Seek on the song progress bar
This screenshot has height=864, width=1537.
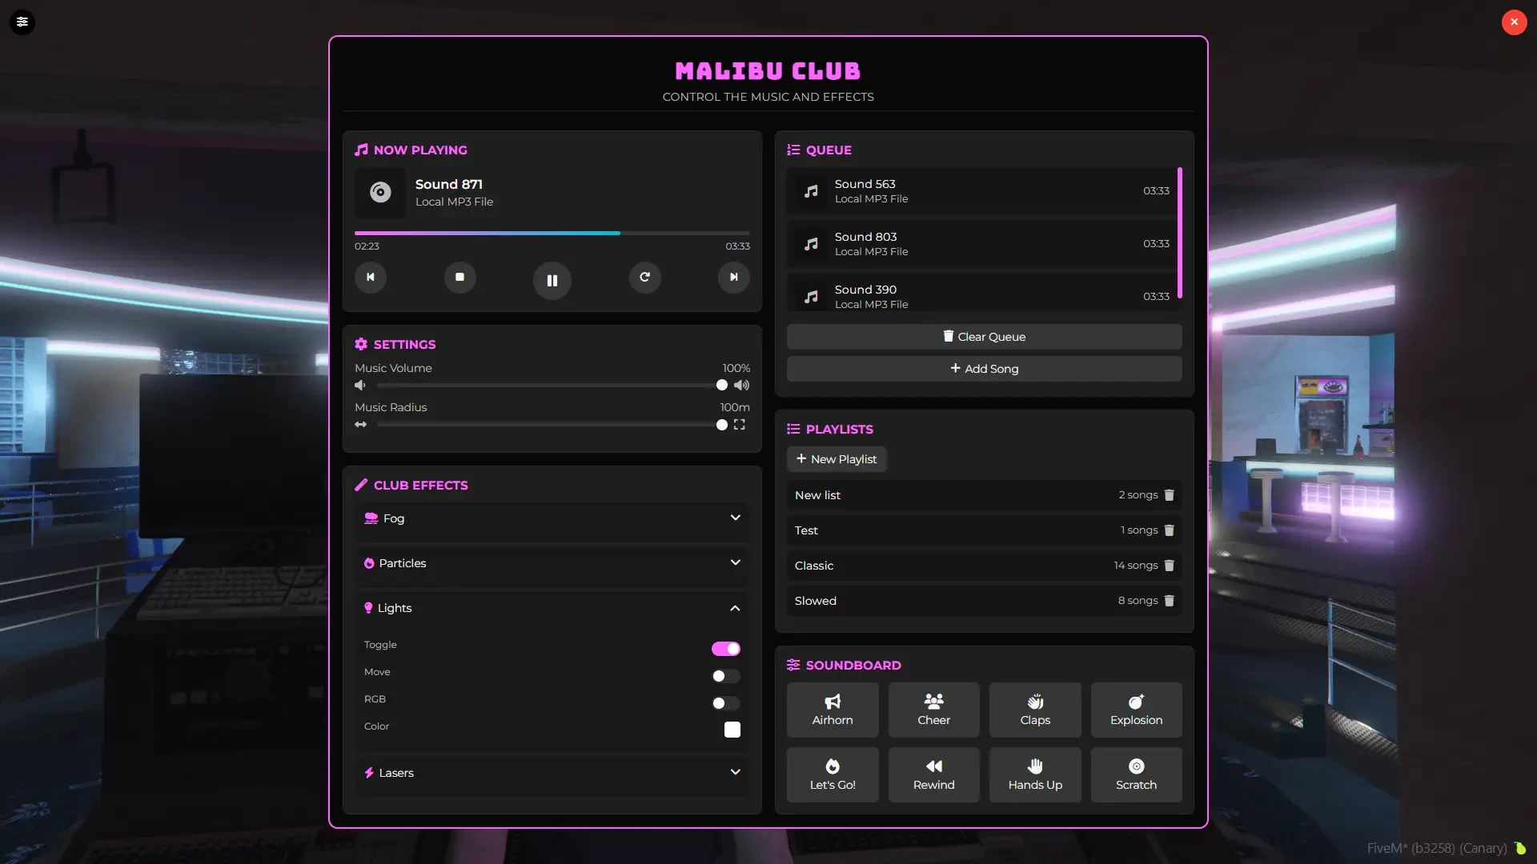tap(552, 233)
